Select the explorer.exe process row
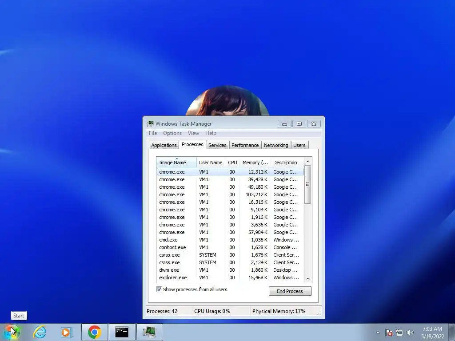The image size is (455, 341). (x=231, y=278)
